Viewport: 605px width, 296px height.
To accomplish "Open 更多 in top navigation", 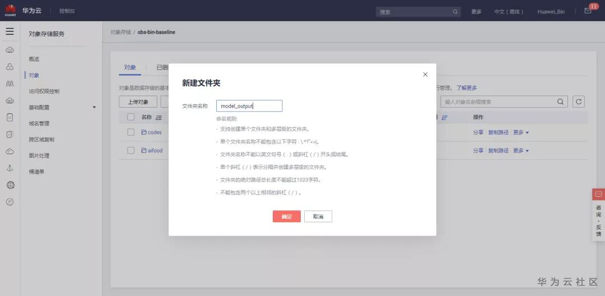I will [476, 12].
